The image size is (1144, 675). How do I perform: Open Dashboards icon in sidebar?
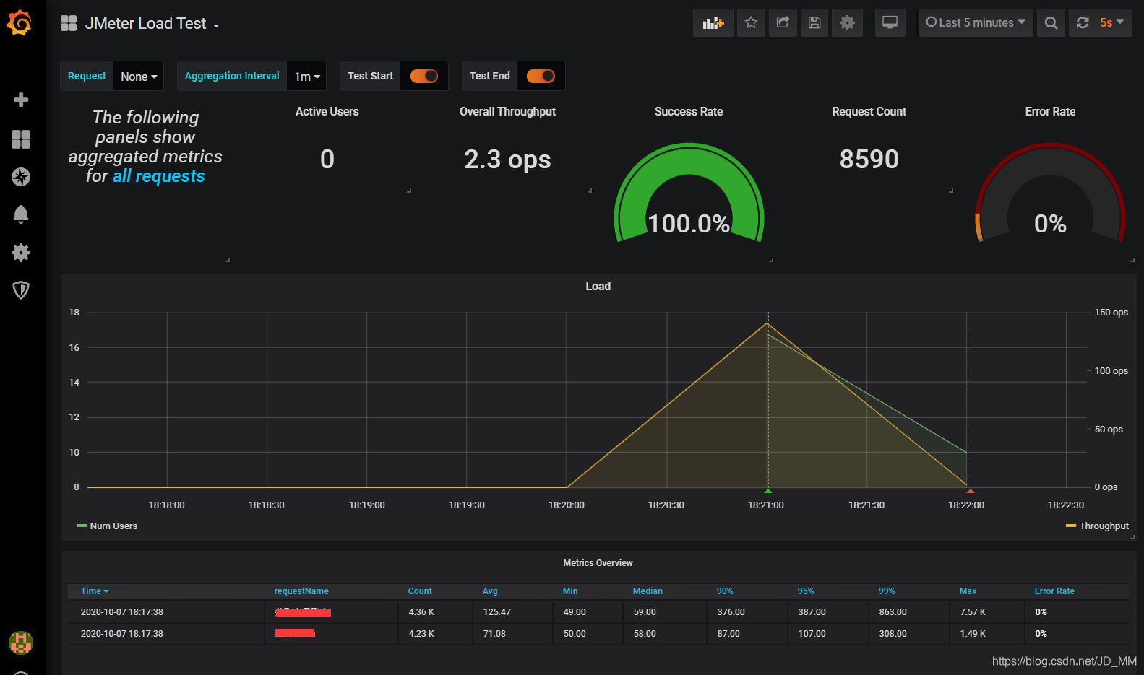click(x=21, y=139)
